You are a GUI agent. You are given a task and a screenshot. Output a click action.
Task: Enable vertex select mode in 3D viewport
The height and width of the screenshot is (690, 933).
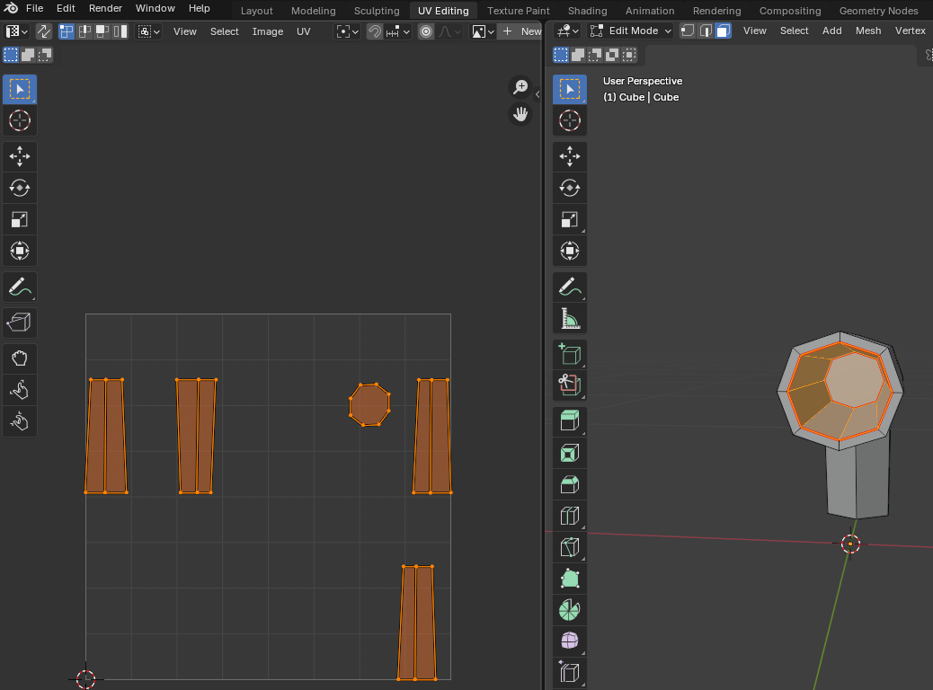[688, 31]
